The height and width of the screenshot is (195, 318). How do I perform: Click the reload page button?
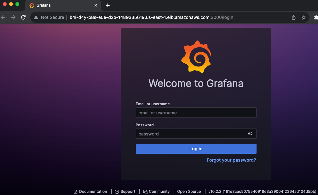[x=23, y=17]
